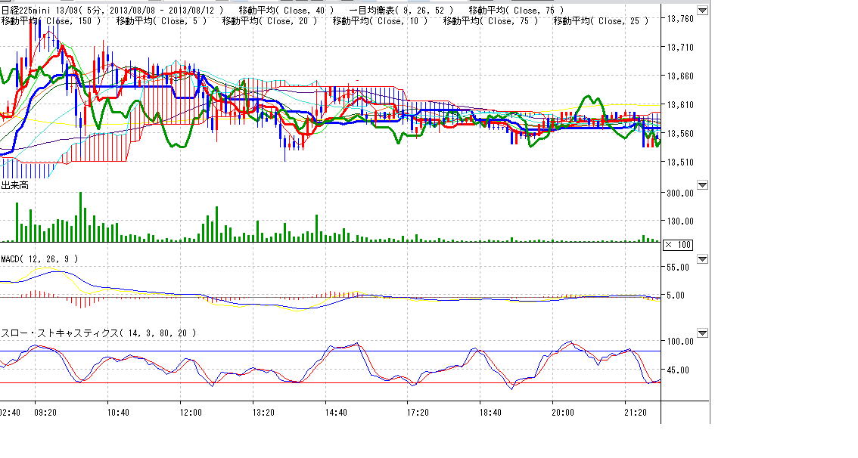858x458 pixels.
Task: Expand the slow stochastics panel dropdown
Action: click(x=702, y=333)
